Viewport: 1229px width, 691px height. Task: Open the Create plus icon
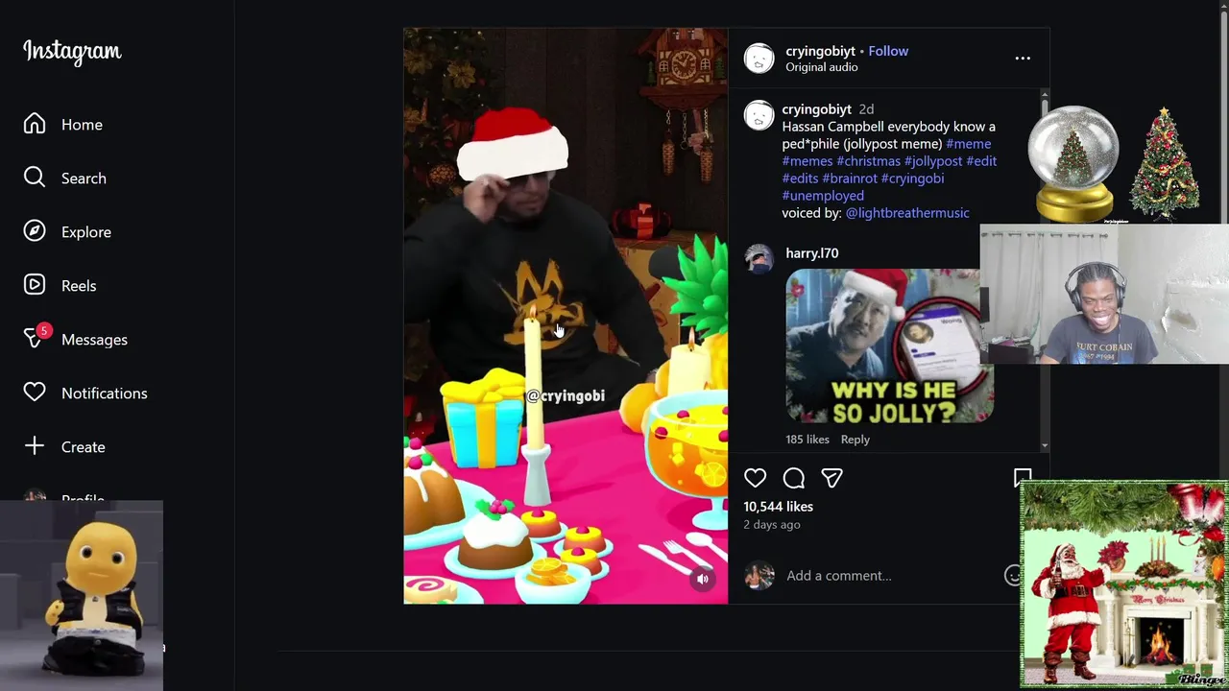35,446
